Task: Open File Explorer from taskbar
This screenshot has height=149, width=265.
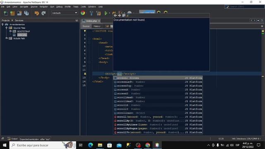Action: (x=100, y=145)
